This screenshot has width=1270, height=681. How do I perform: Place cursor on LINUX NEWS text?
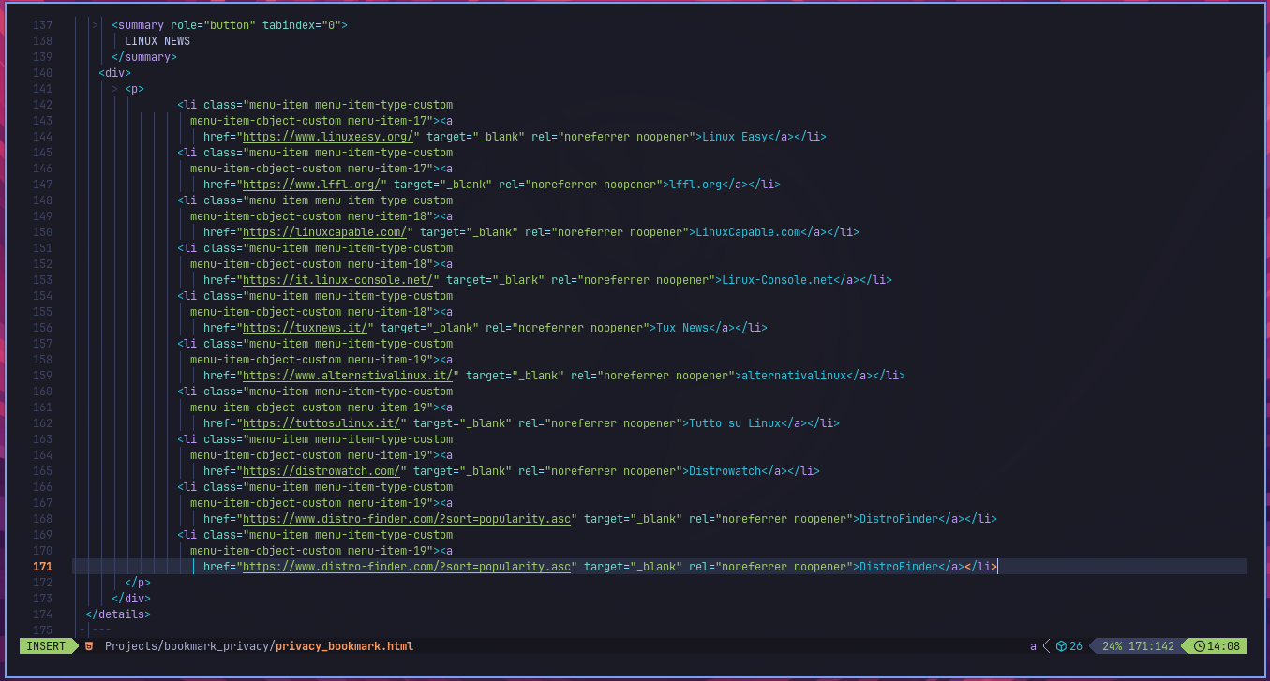coord(157,41)
